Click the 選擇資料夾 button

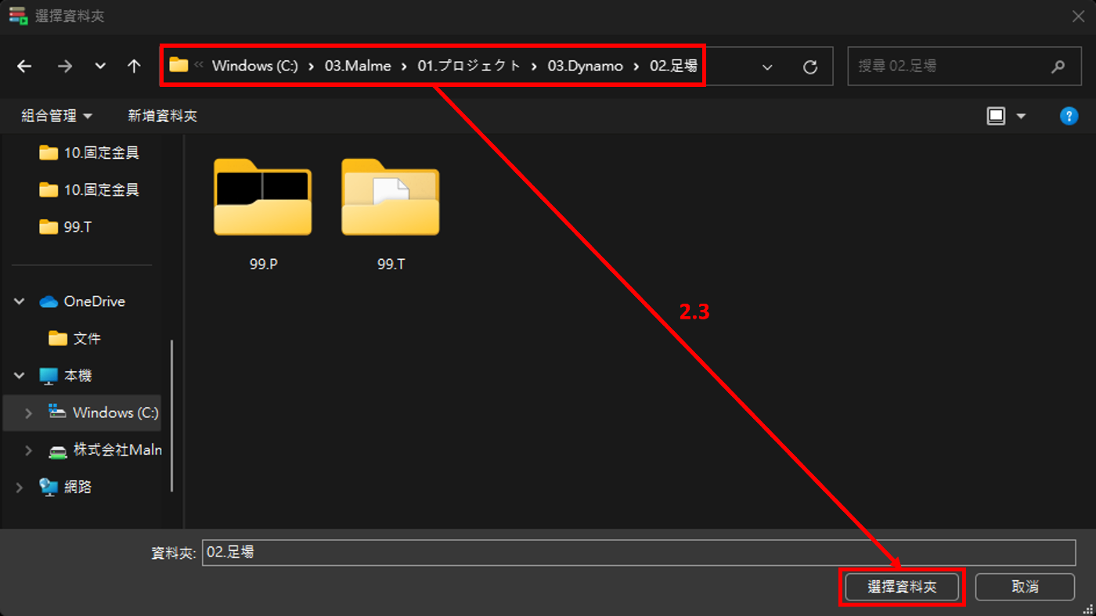pyautogui.click(x=902, y=586)
